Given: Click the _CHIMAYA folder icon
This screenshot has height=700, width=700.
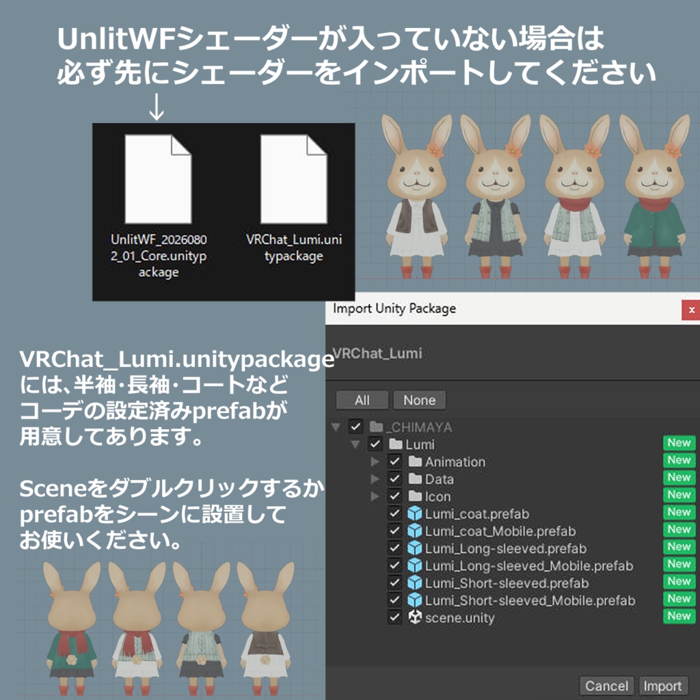Looking at the screenshot, I should click(x=377, y=427).
